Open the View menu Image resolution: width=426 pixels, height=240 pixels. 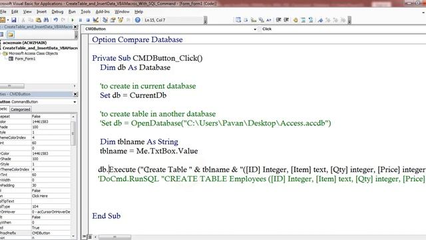pos(27,12)
